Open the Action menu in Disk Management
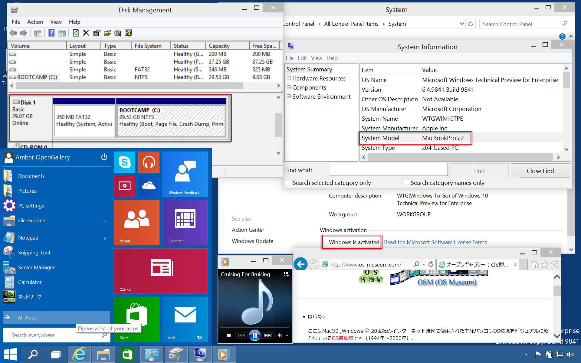The image size is (581, 363). coord(35,22)
